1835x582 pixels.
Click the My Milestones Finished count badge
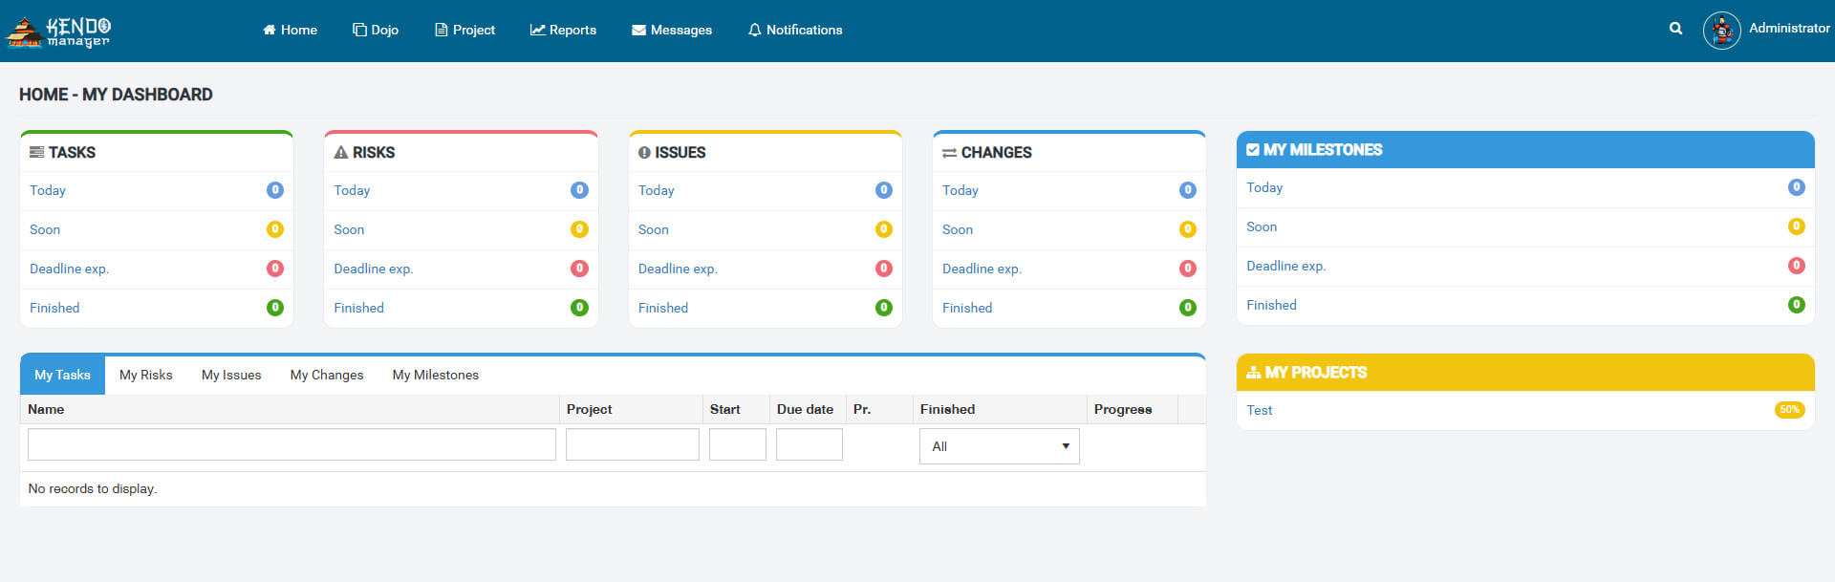click(x=1797, y=305)
